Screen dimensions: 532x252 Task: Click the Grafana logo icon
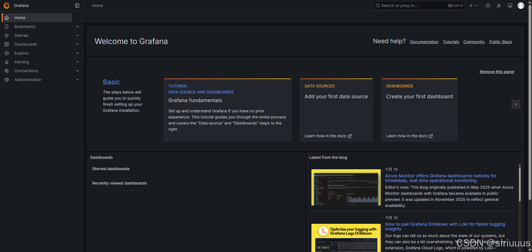pyautogui.click(x=7, y=6)
